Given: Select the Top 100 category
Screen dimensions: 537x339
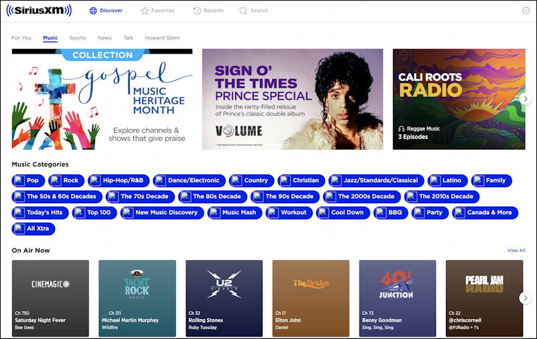Looking at the screenshot, I should click(94, 213).
